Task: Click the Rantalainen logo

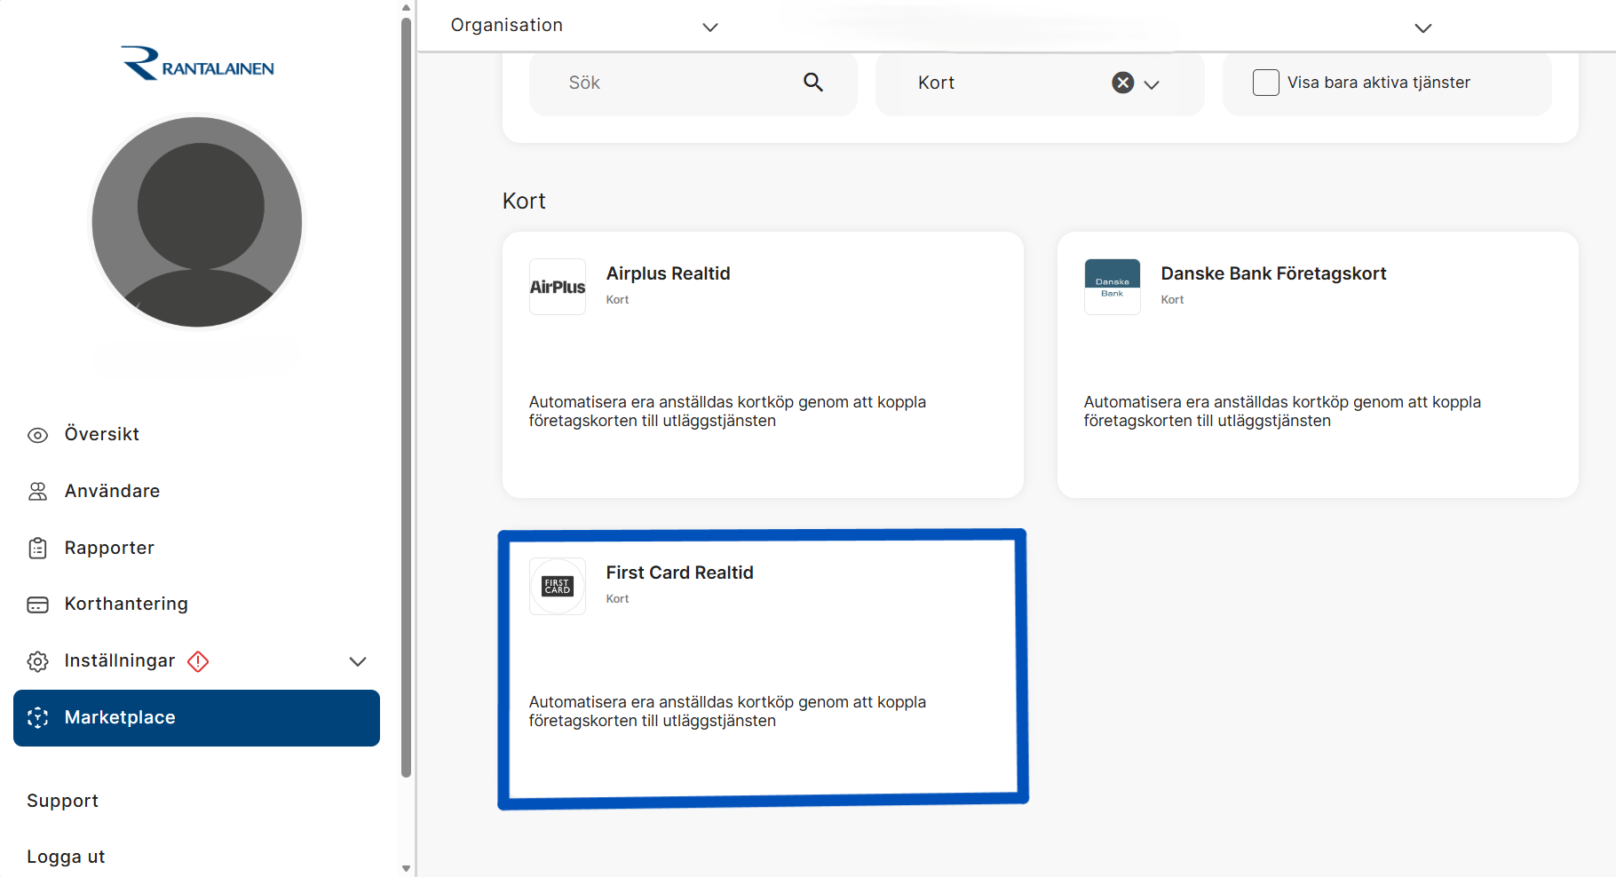Action: pos(197,64)
